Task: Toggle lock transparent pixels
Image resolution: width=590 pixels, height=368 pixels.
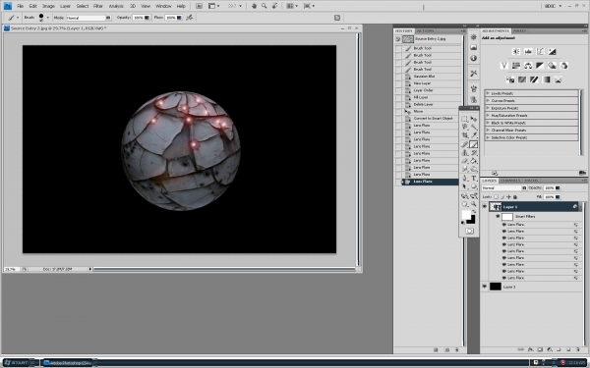Action: coord(496,197)
